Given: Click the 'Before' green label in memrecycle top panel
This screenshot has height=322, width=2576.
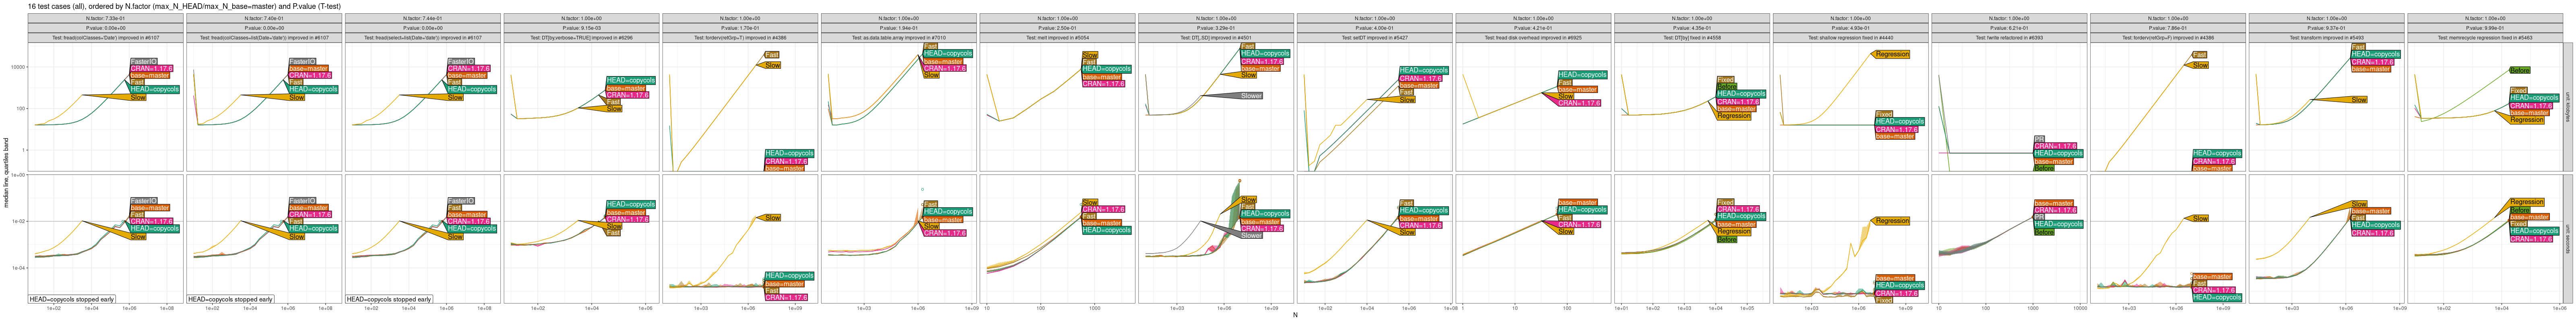Looking at the screenshot, I should 2519,70.
